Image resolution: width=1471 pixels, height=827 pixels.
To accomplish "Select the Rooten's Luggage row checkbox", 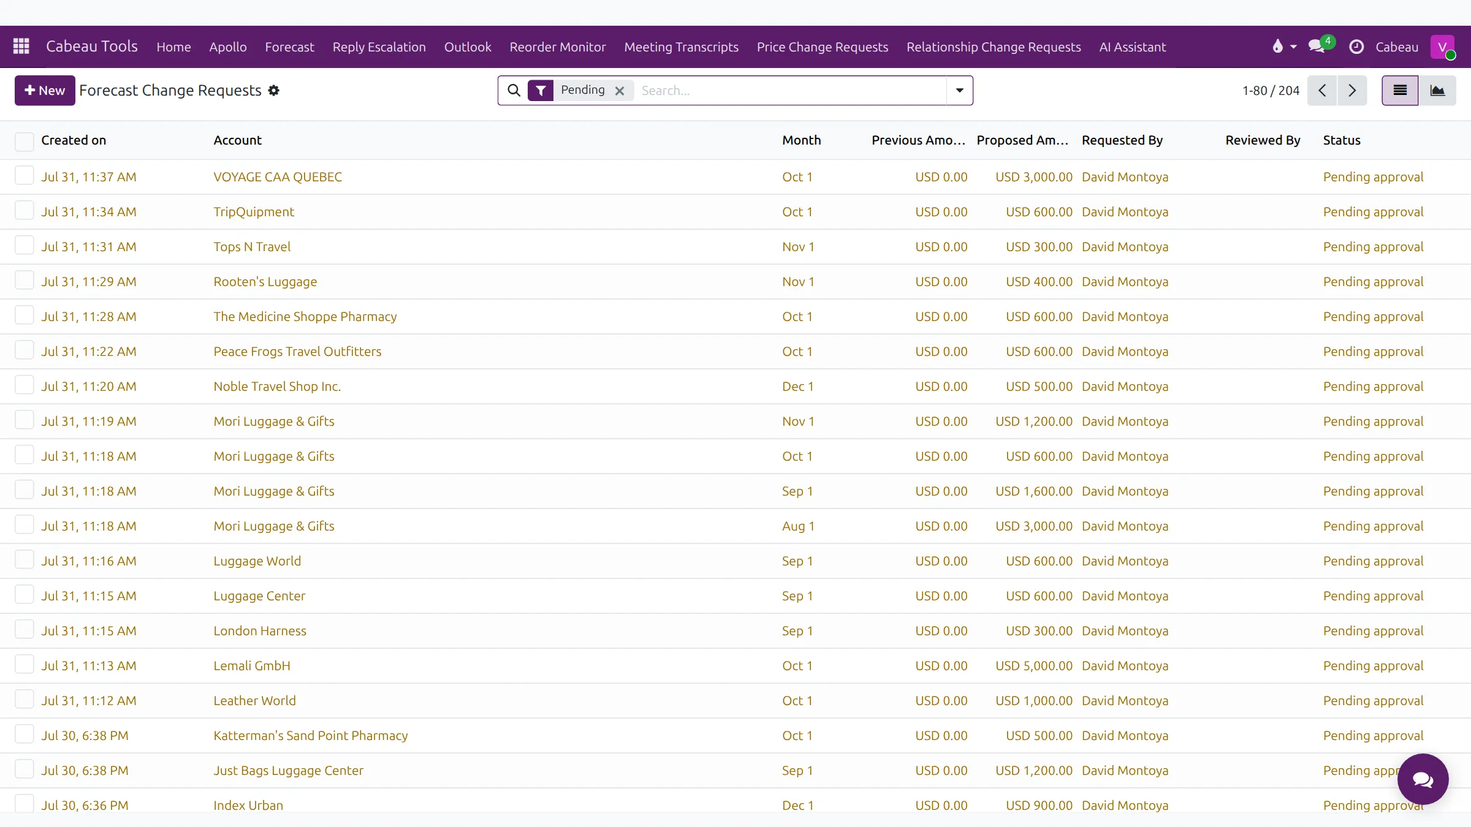I will pyautogui.click(x=25, y=281).
